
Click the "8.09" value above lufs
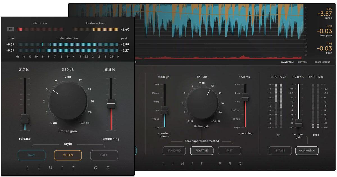(330, 9)
